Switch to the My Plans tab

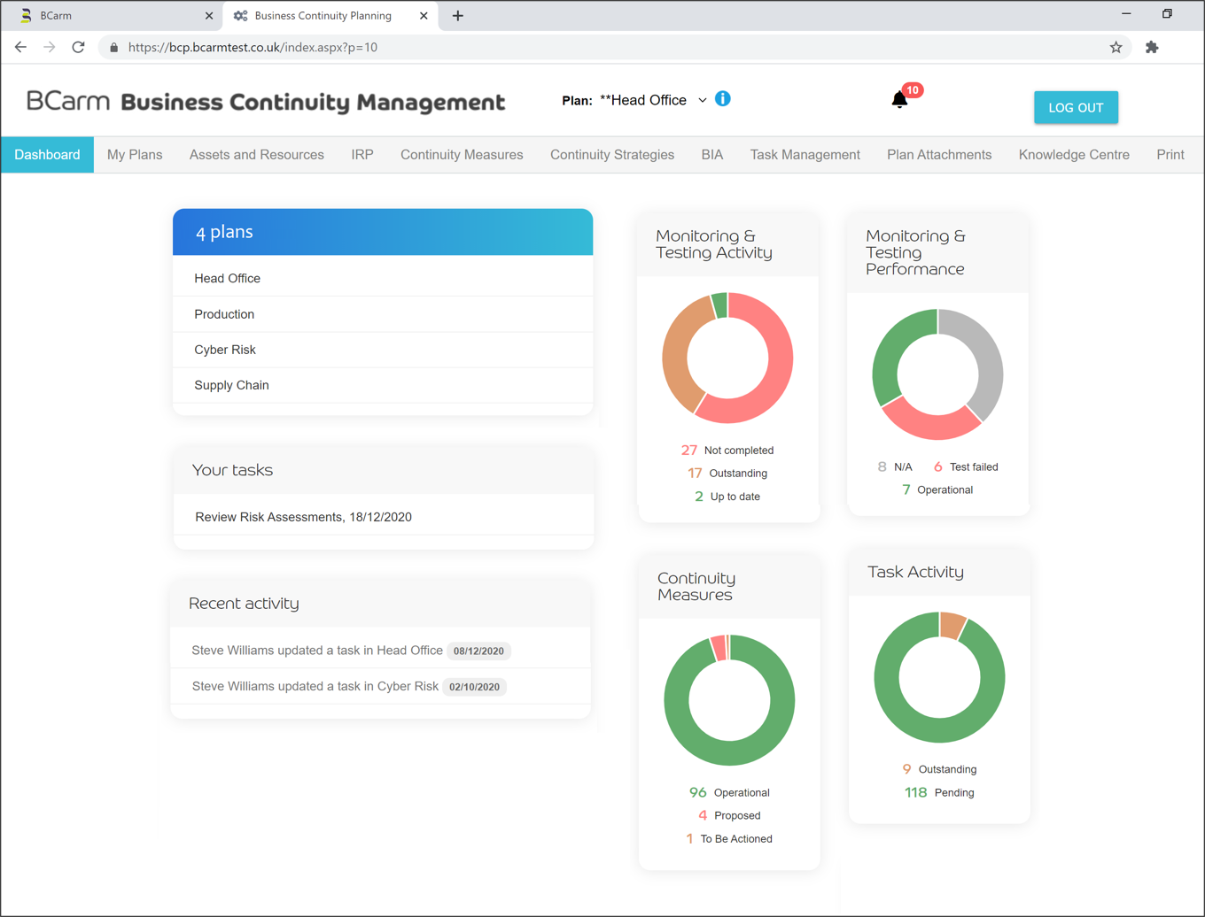pyautogui.click(x=135, y=154)
